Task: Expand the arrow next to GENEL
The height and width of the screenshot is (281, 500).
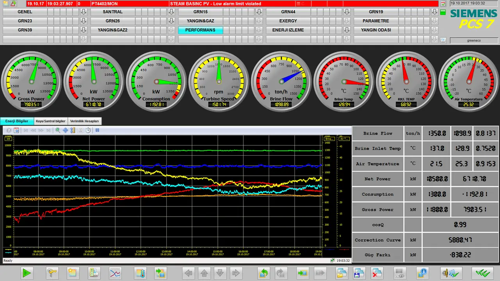Action: [x=83, y=12]
